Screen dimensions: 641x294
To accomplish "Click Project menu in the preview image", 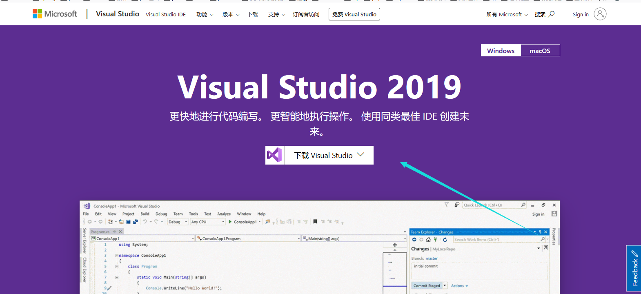I will coord(128,214).
